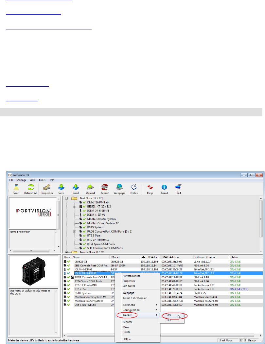
Task: Select IOLM-4-EIP #1 in tree
Action: [96, 215]
